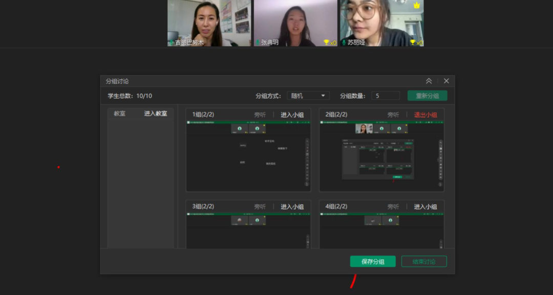The width and height of the screenshot is (553, 295).
Task: Close the 分组讨论 dialog
Action: [x=446, y=81]
